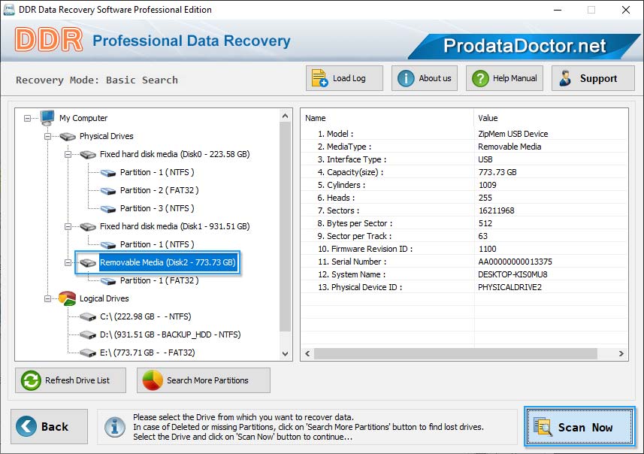The width and height of the screenshot is (644, 454).
Task: Open the Load Log button
Action: coord(344,78)
